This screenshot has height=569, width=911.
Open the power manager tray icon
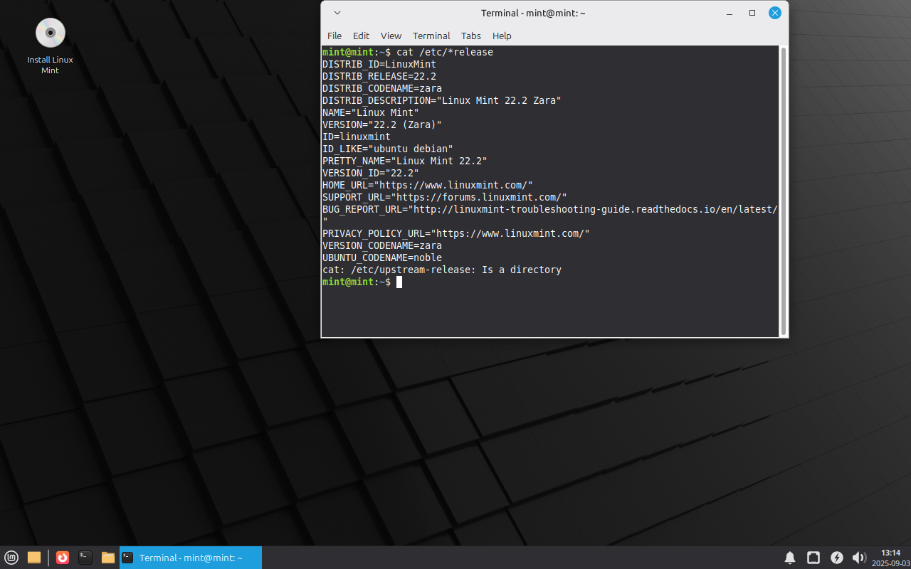837,558
